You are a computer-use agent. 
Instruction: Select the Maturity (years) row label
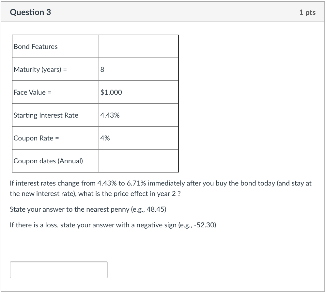(40, 69)
